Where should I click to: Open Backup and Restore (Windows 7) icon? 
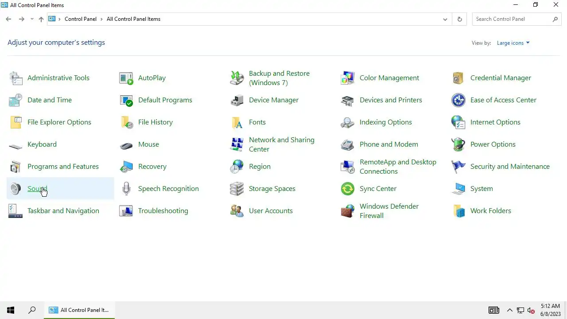(x=237, y=78)
